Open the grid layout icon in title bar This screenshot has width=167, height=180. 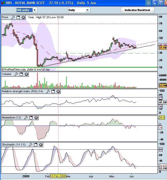click(x=148, y=3)
